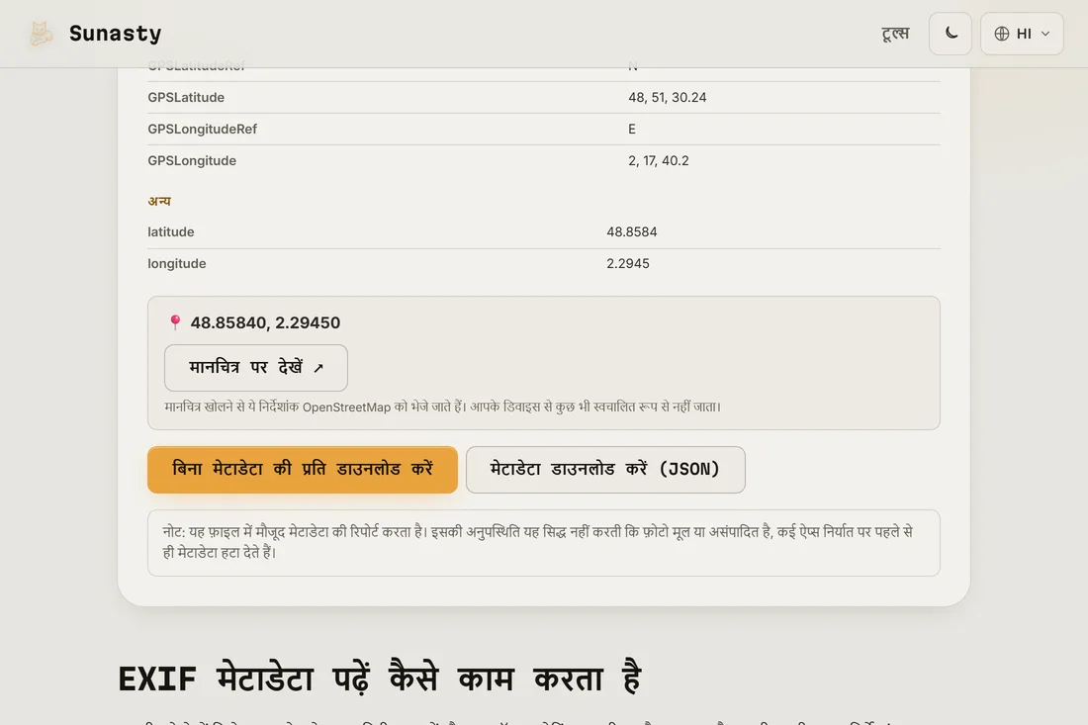Click the अन्य section heading

pyautogui.click(x=159, y=201)
